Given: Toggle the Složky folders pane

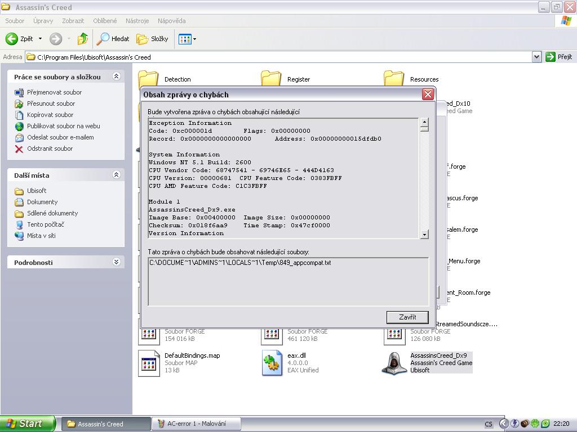Looking at the screenshot, I should (x=153, y=39).
